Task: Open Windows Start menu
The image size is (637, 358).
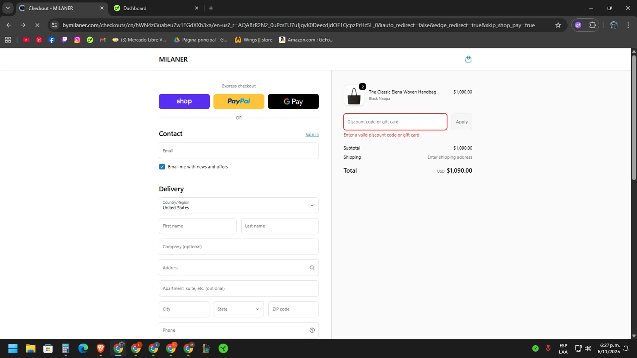Action: (13, 349)
